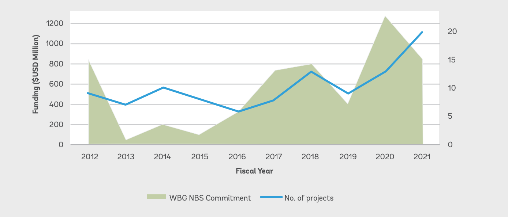Click the 1200 tick on the funding axis
The width and height of the screenshot is (508, 217).
(x=55, y=23)
